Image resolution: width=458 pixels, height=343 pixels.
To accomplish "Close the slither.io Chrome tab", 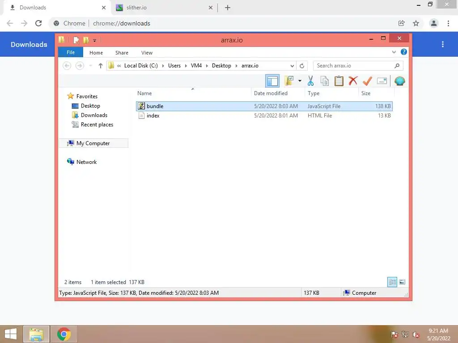I will coord(211,8).
